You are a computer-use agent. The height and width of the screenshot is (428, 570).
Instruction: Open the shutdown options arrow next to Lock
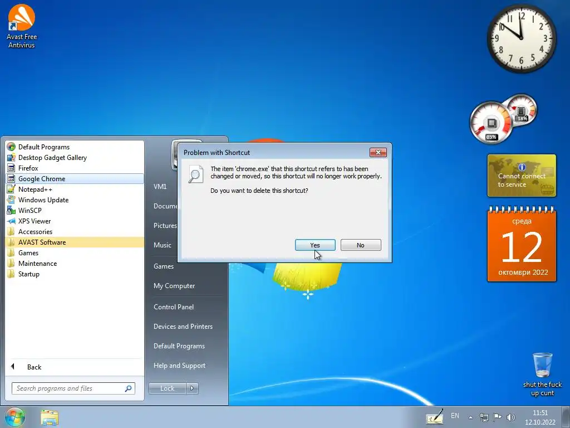(192, 388)
